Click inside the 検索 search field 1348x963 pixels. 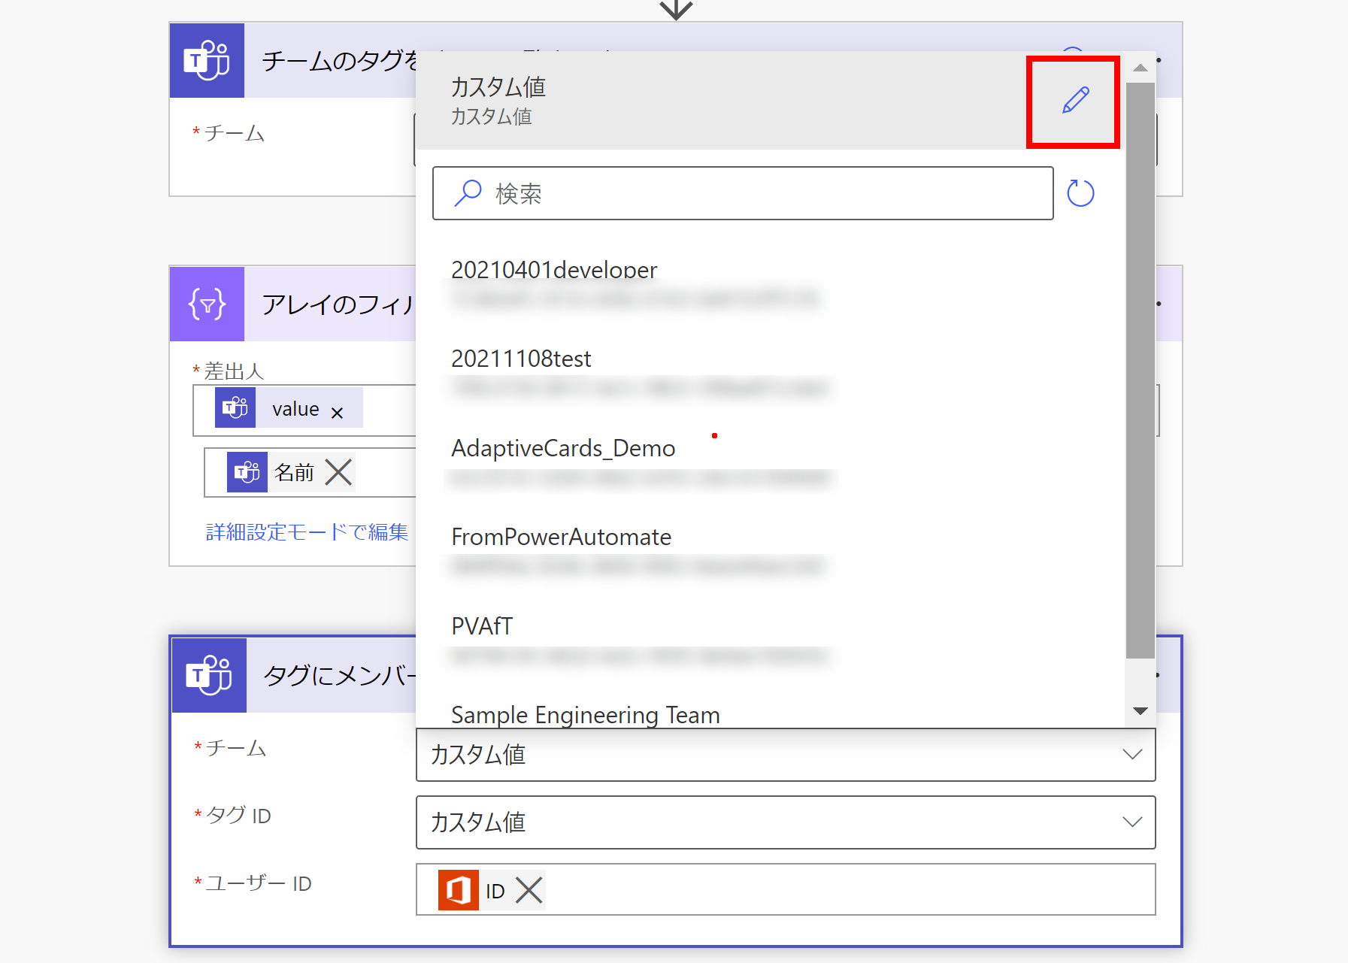743,193
